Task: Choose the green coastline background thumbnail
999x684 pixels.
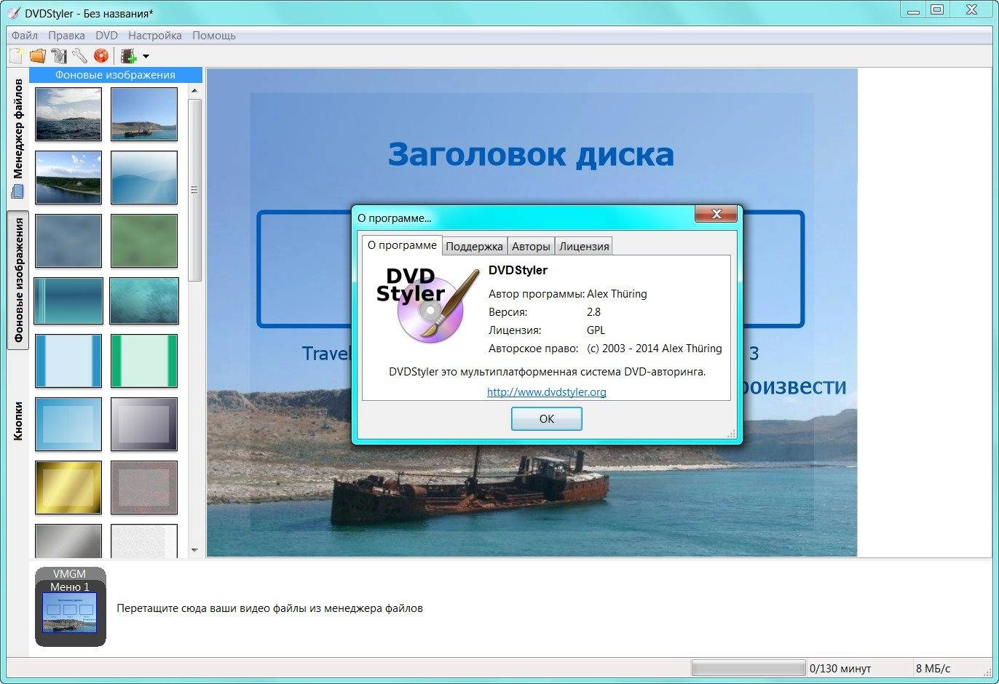Action: (68, 178)
